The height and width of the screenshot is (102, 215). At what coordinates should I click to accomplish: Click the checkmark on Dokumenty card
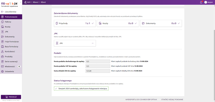pyautogui.click(x=179, y=23)
